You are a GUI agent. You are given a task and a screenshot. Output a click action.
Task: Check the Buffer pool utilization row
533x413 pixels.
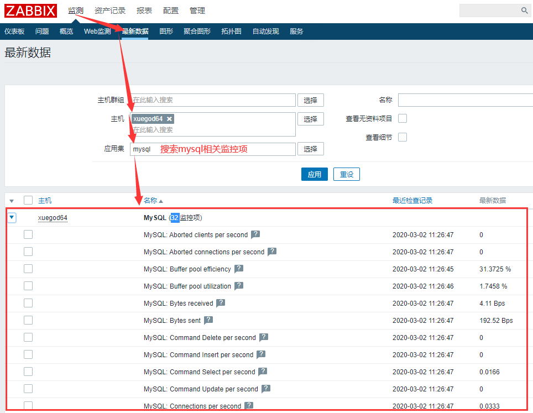tap(28, 286)
